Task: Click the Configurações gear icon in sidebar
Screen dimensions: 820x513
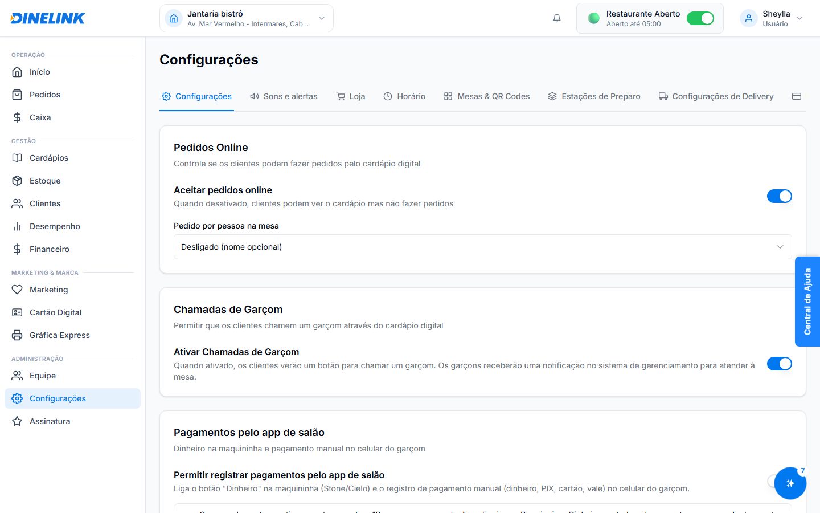Action: [17, 398]
